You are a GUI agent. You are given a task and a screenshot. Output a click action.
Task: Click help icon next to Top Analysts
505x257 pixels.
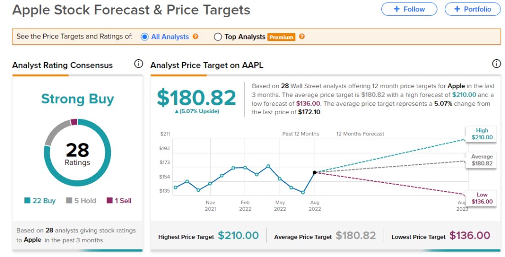pos(302,36)
